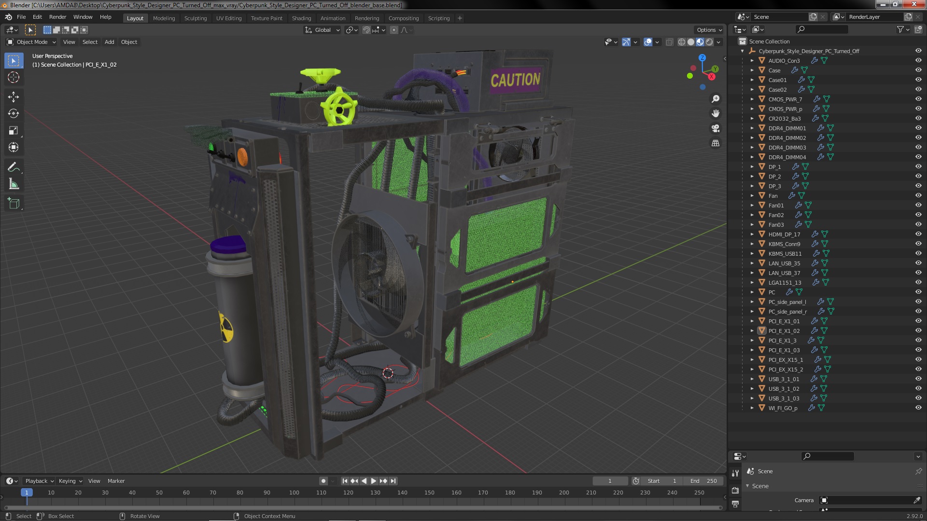The width and height of the screenshot is (927, 521).
Task: Toggle visibility of PCI_E_X1_02
Action: pos(918,330)
